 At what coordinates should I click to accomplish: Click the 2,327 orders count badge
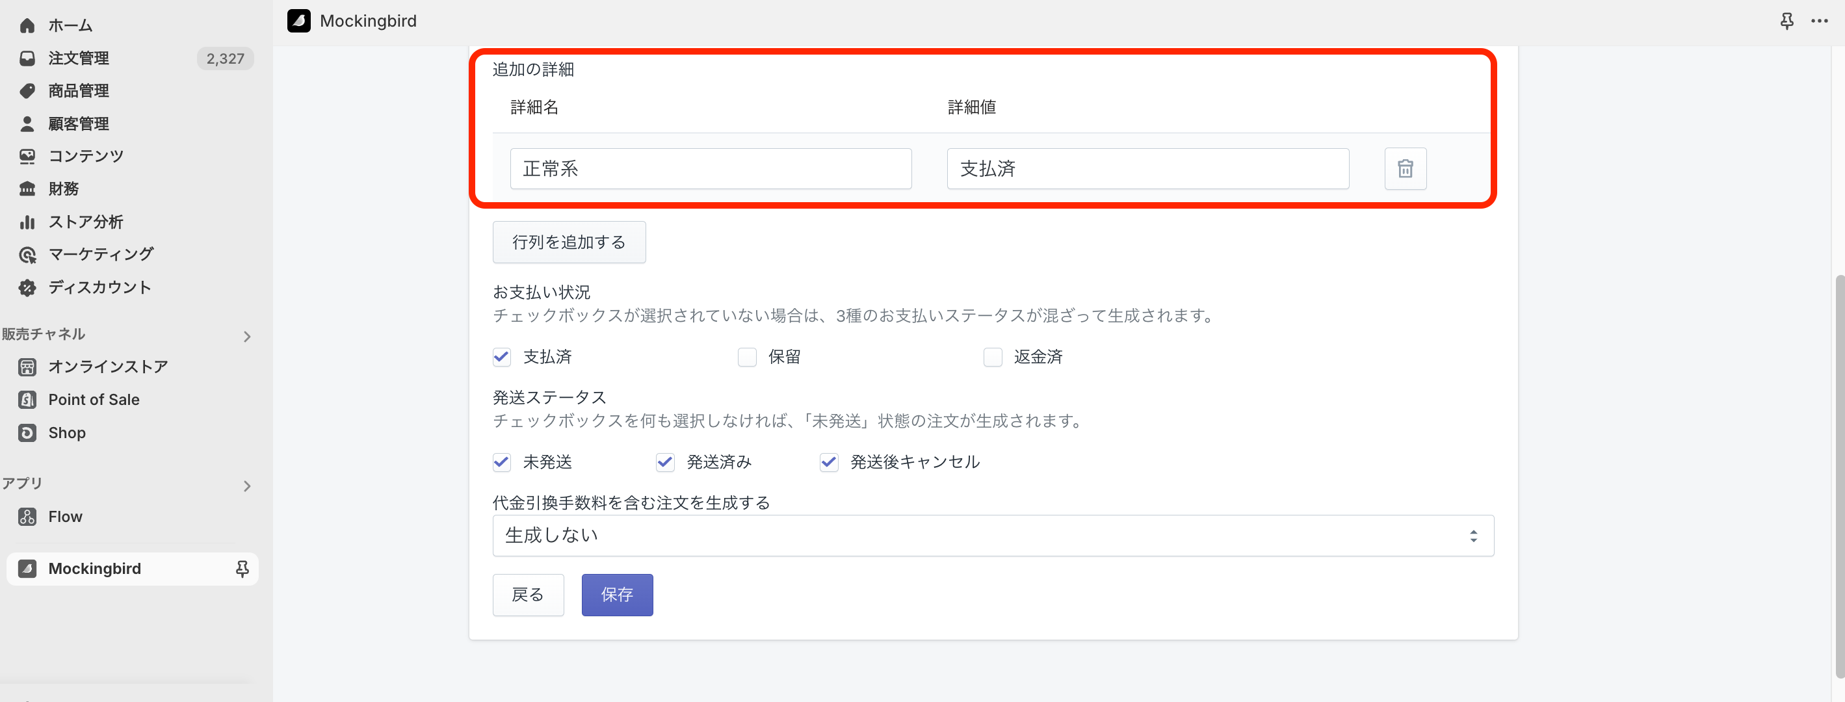coord(225,58)
